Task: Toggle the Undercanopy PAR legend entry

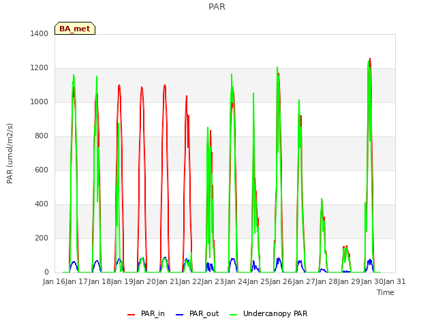Action: coord(268,313)
